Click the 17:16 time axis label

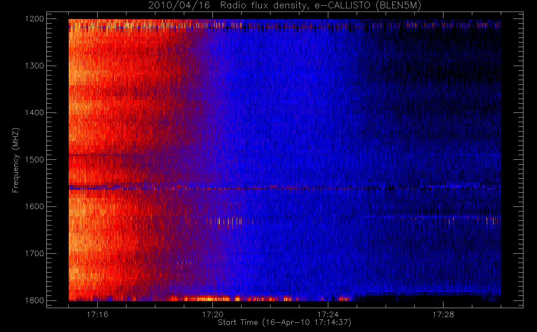coord(98,314)
